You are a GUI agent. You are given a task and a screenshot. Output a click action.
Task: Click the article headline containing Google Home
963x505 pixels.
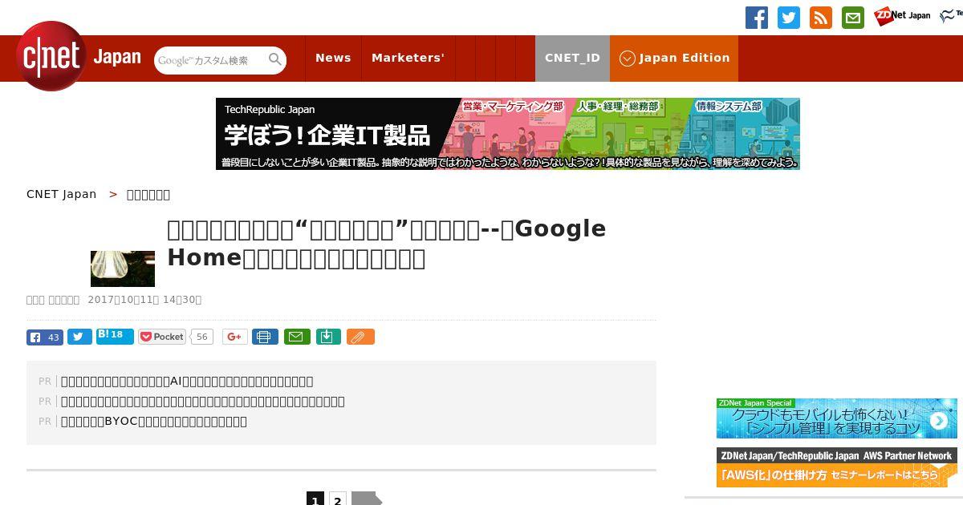tap(387, 243)
